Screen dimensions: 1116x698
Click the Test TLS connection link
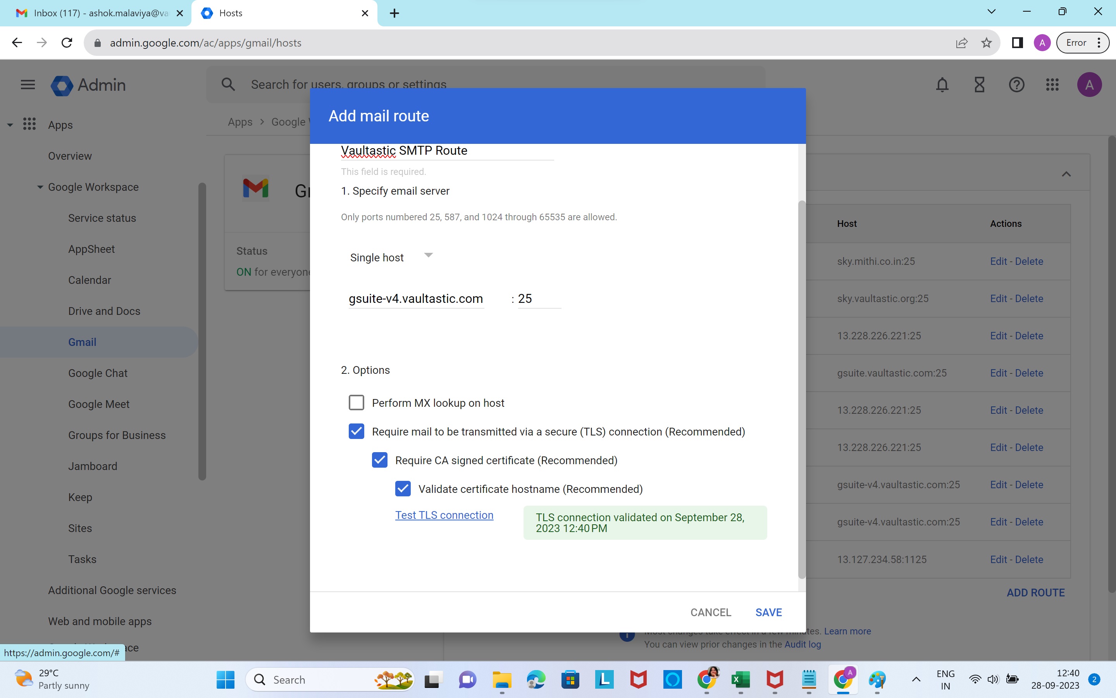click(x=444, y=515)
